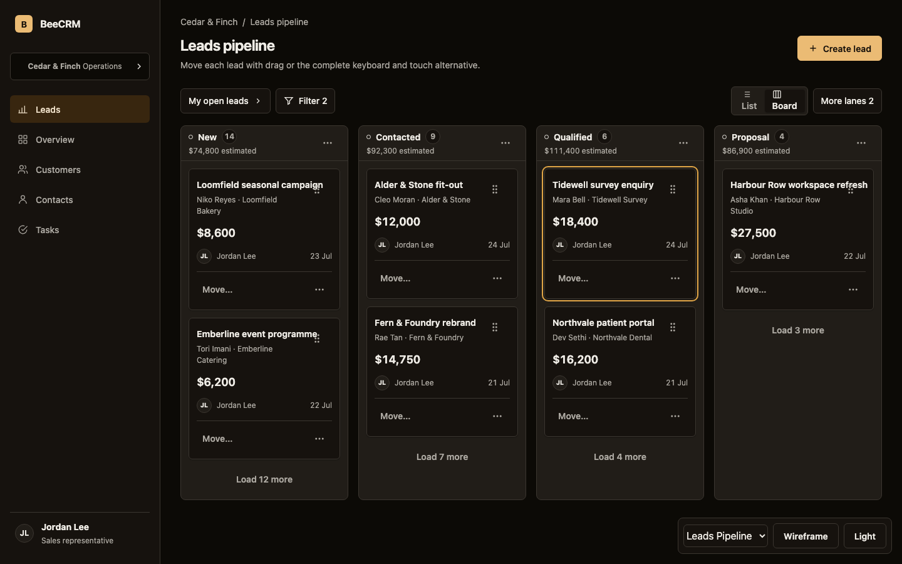Switch to List view
Viewport: 902px width, 564px height.
point(749,101)
